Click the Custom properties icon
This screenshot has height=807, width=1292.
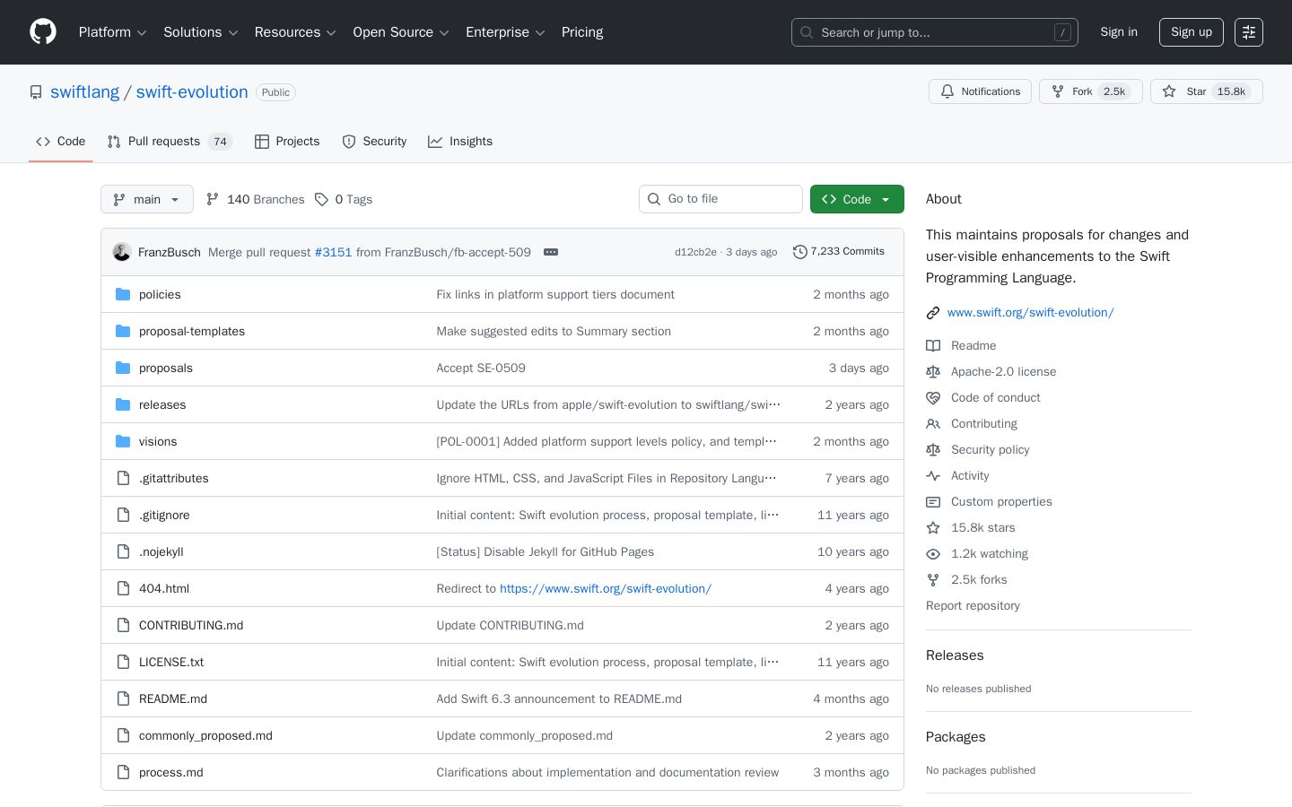pos(933,502)
